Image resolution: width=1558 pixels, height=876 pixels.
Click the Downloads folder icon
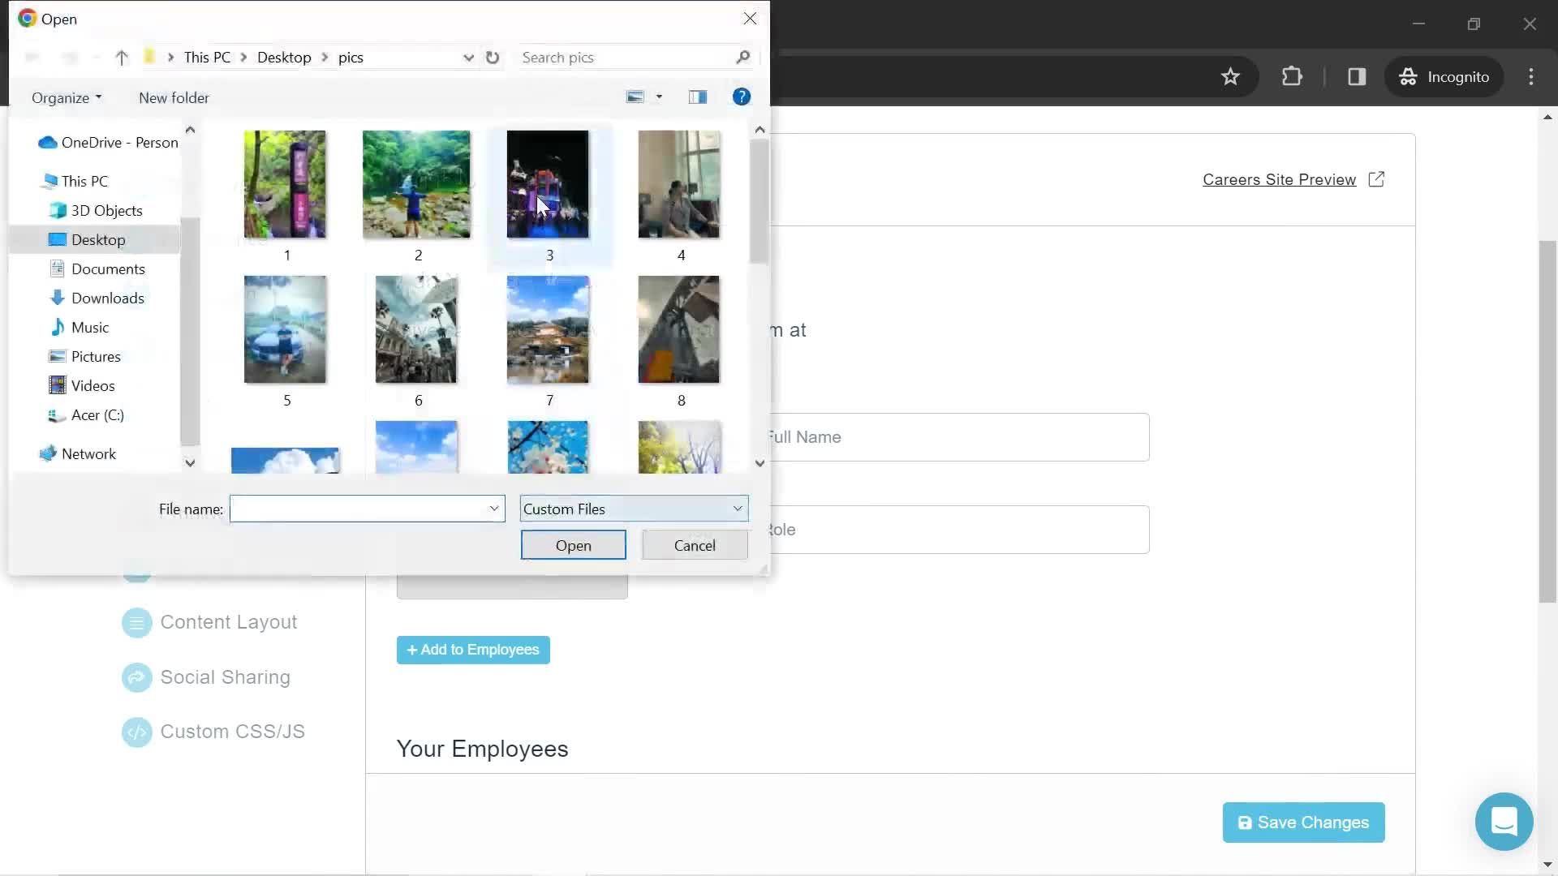click(x=57, y=298)
